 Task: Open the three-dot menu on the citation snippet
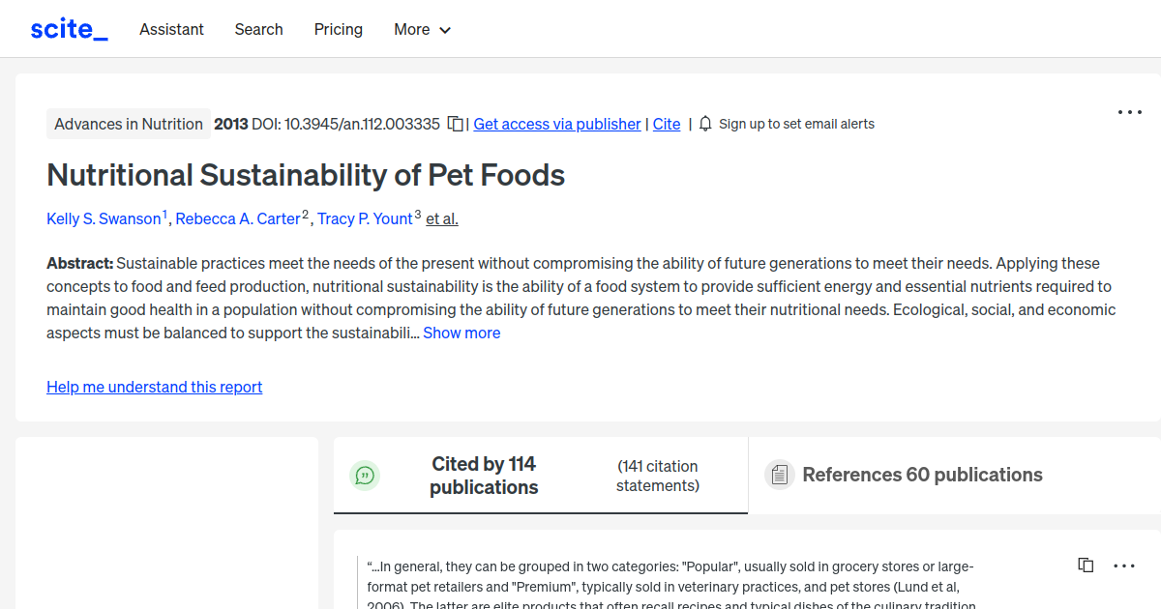pos(1124,565)
